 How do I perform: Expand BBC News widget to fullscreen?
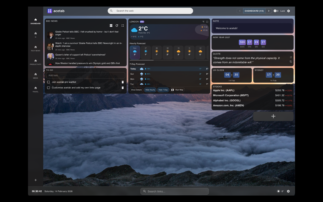123,26
